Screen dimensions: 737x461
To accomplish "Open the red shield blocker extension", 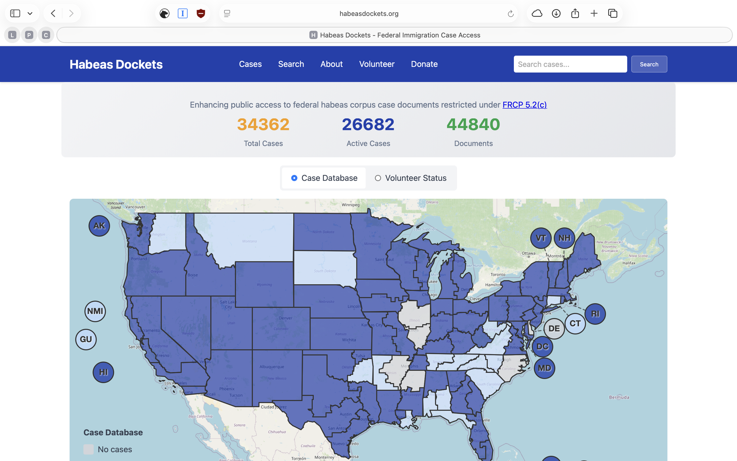I will pyautogui.click(x=201, y=13).
